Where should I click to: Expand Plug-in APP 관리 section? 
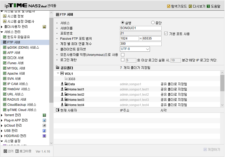[2, 120]
